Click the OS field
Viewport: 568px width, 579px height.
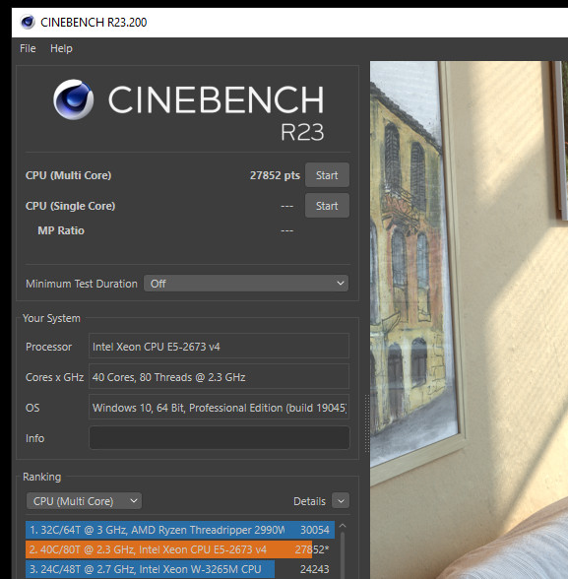click(219, 407)
